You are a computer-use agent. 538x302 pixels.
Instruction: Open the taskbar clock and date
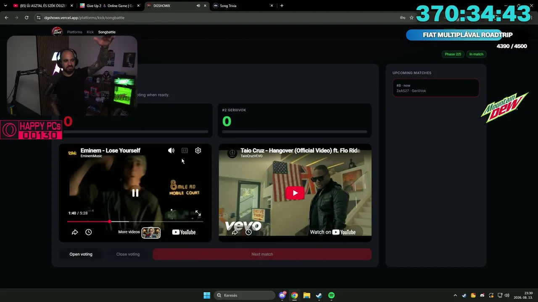[x=523, y=295]
